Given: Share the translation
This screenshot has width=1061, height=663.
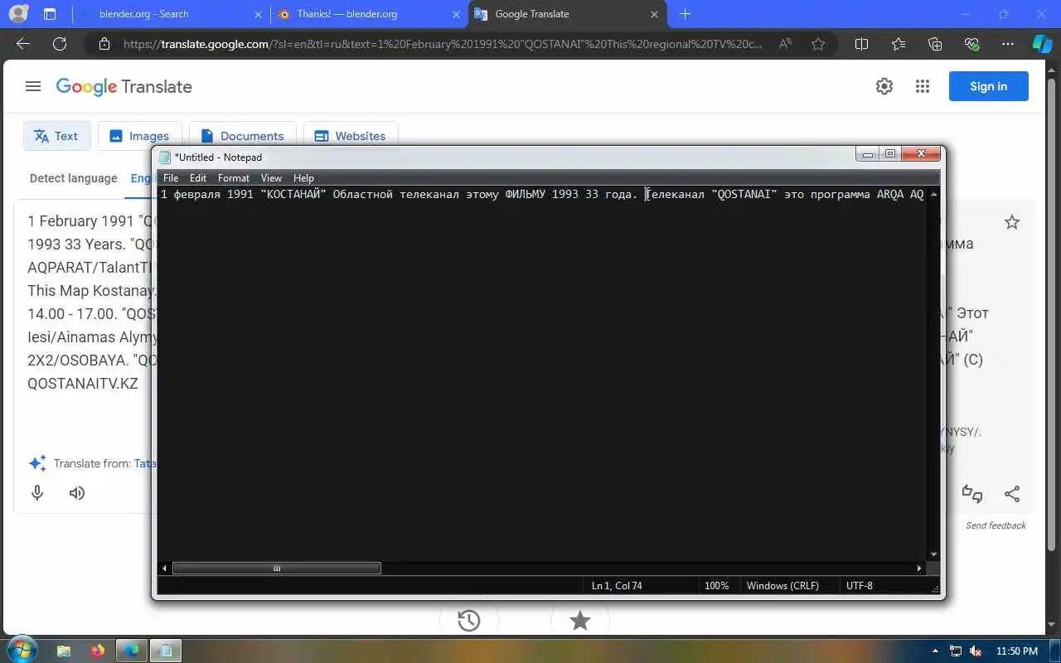Looking at the screenshot, I should click(x=1012, y=494).
